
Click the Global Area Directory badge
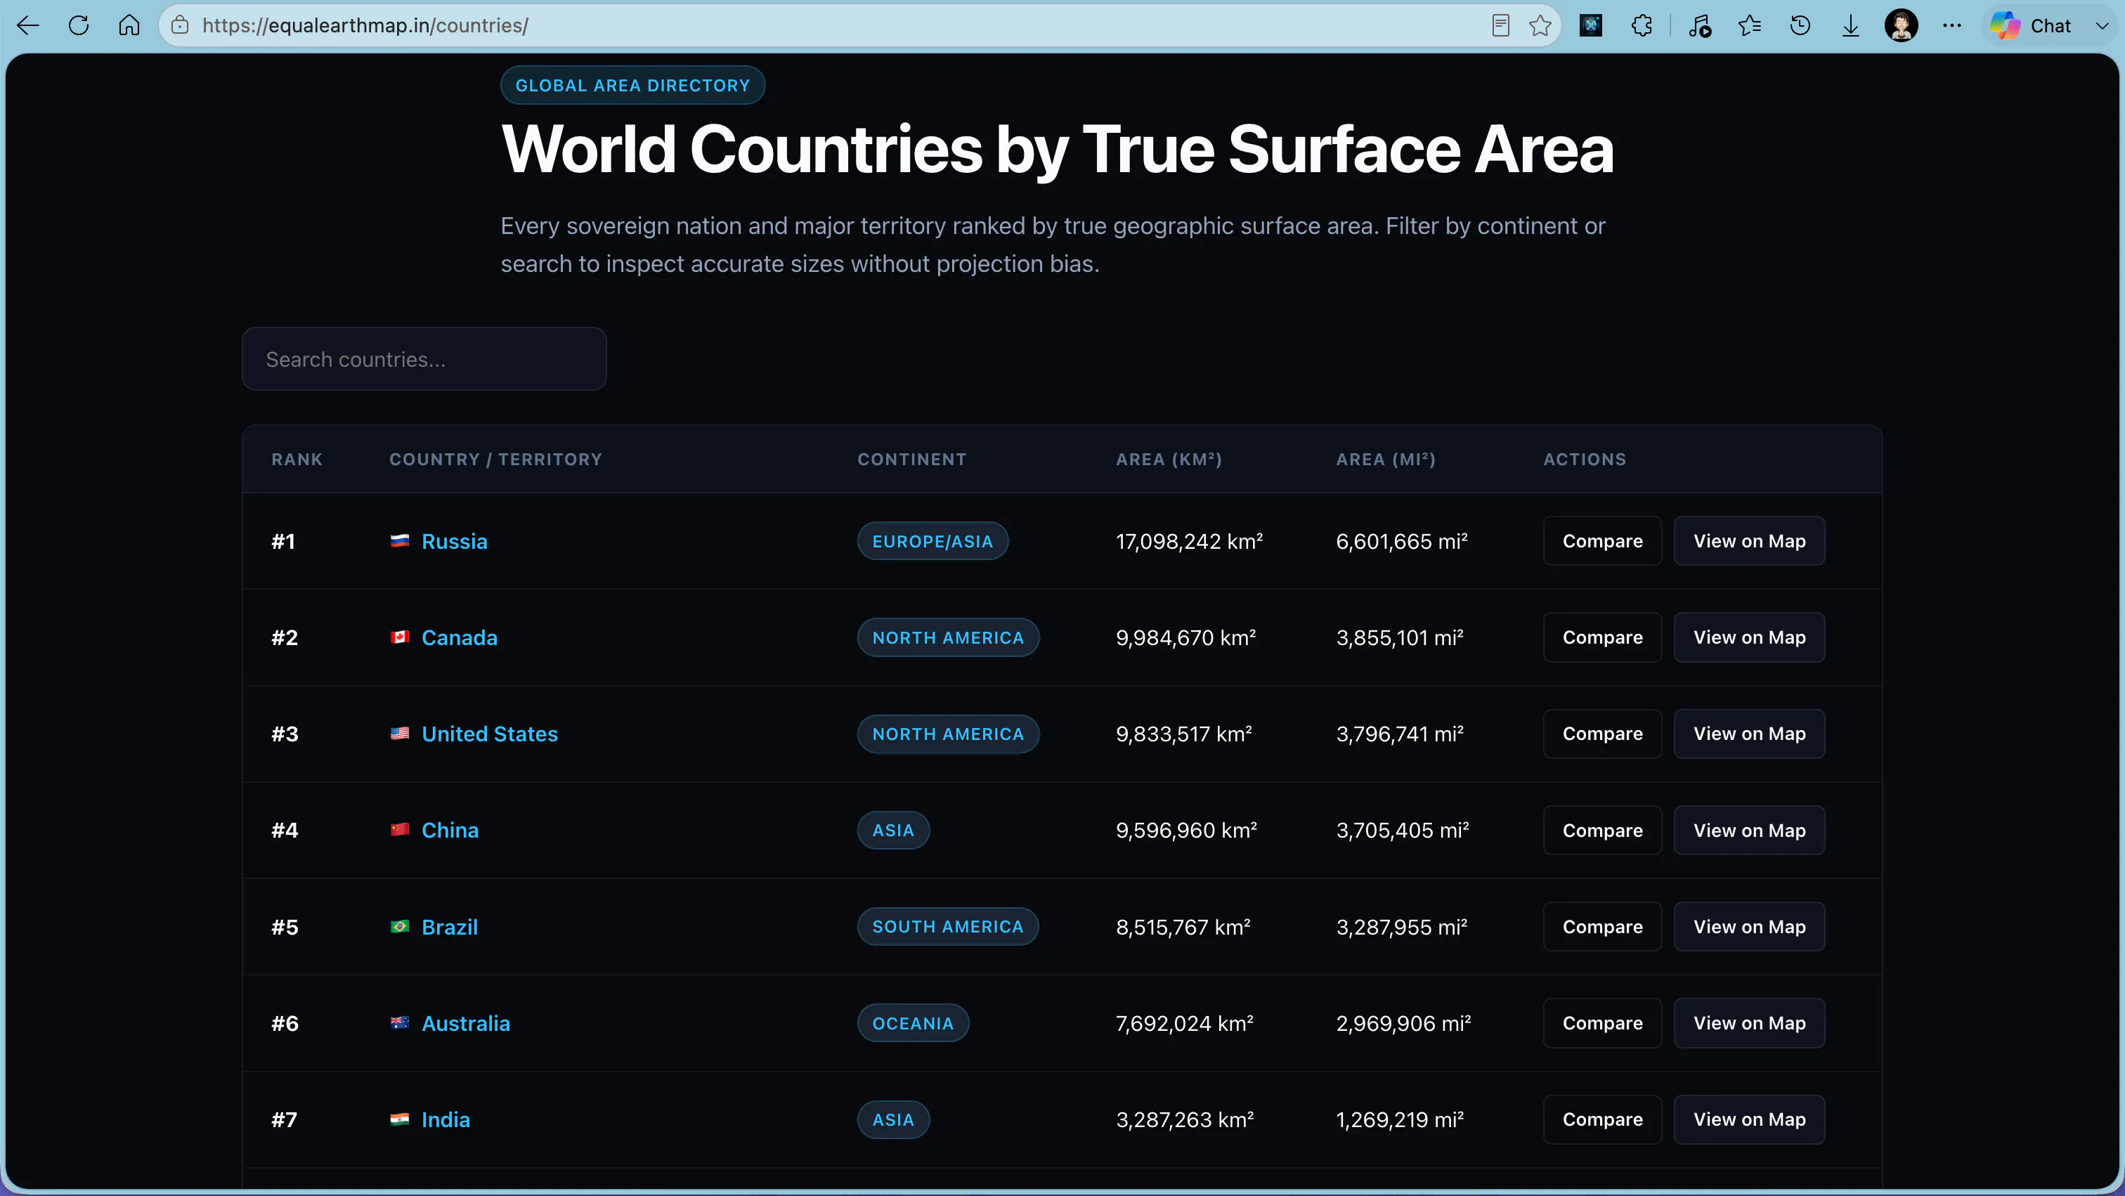[632, 85]
